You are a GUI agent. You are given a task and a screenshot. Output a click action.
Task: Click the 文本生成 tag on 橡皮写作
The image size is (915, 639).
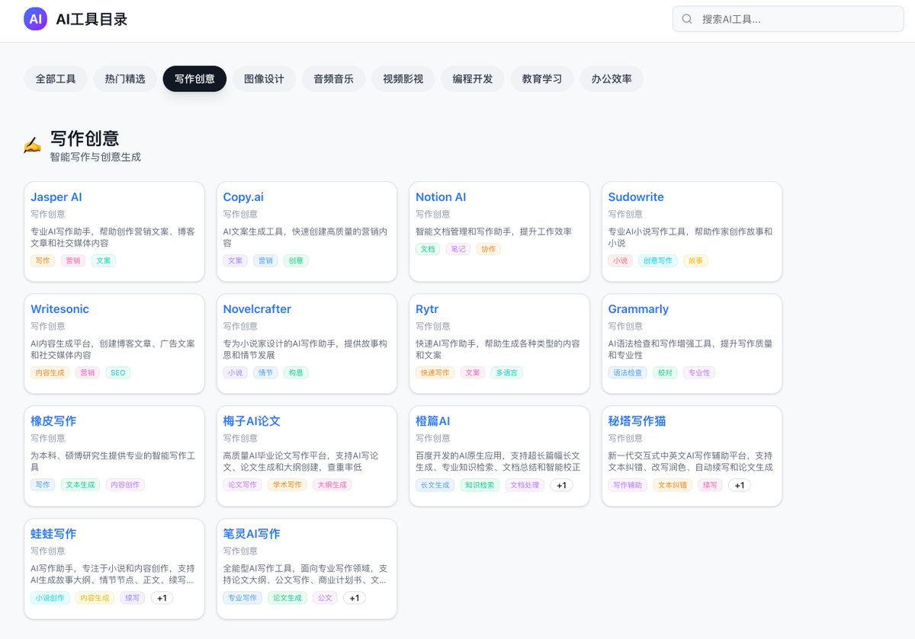tap(80, 485)
